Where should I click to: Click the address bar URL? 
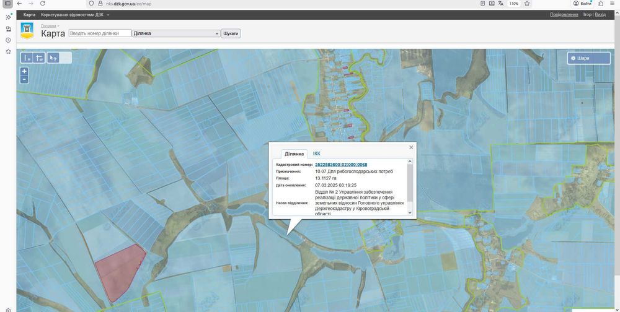(x=128, y=4)
